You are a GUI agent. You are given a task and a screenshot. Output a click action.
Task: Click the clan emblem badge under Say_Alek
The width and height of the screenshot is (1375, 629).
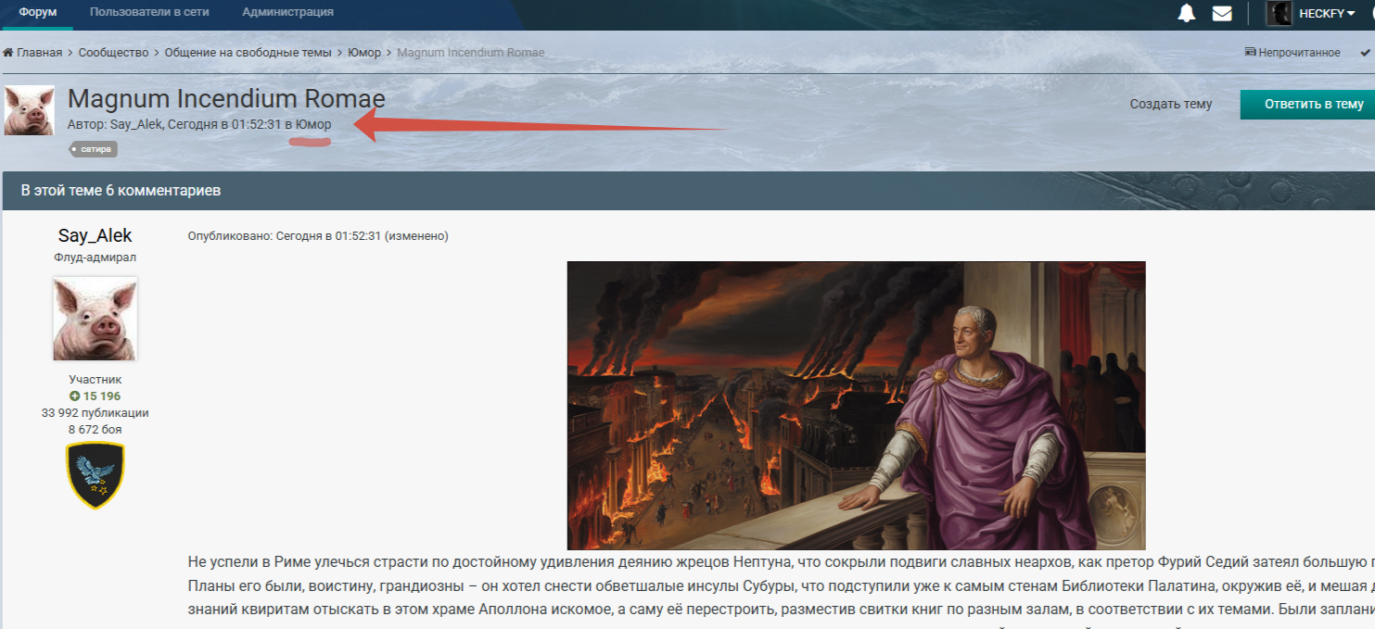95,475
